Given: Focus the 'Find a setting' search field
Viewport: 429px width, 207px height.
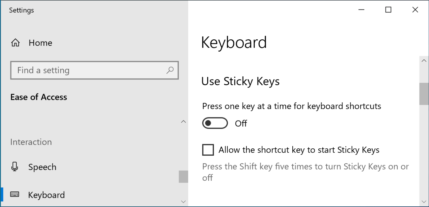Looking at the screenshot, I should 89,70.
